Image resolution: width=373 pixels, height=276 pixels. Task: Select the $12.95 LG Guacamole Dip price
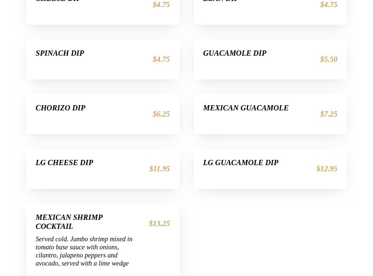327,169
